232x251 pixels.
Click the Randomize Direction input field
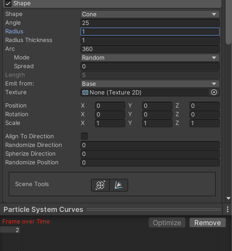(150, 145)
